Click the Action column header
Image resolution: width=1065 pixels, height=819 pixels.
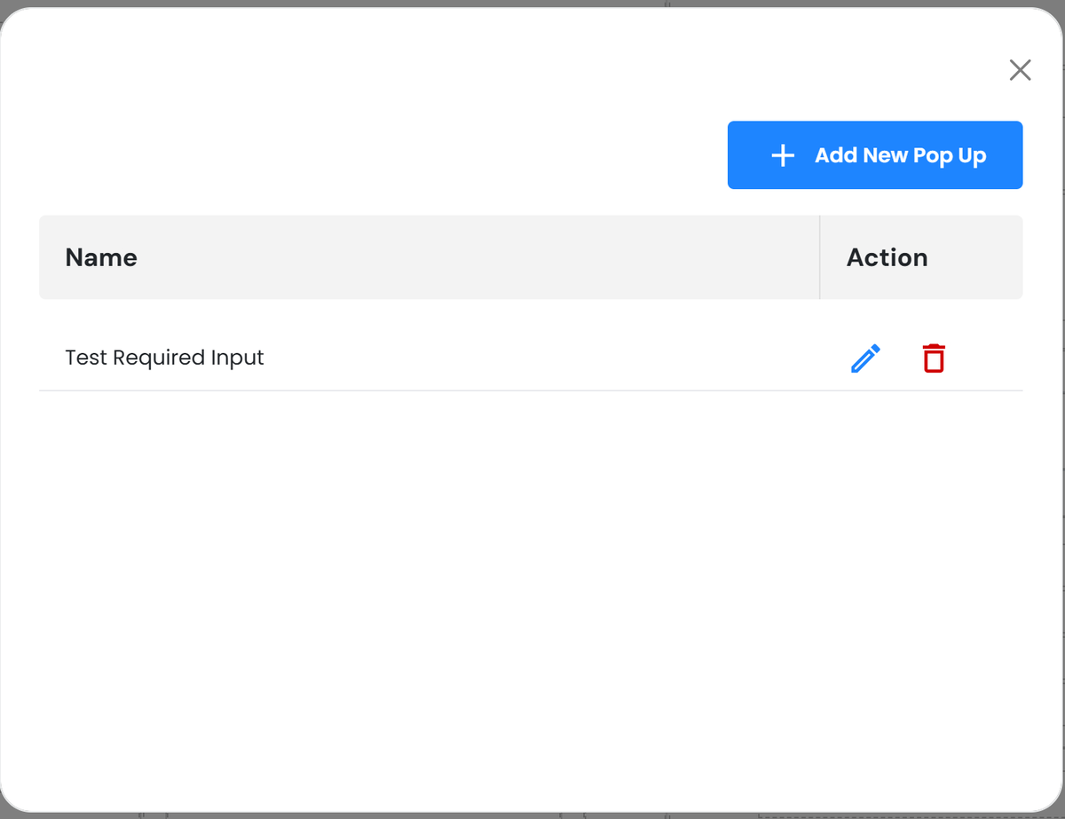[x=887, y=257]
